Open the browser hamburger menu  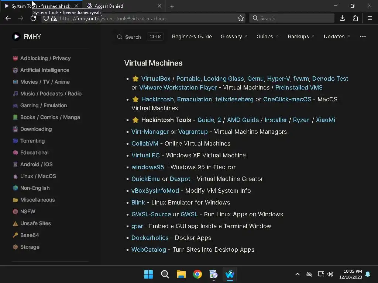[370, 18]
